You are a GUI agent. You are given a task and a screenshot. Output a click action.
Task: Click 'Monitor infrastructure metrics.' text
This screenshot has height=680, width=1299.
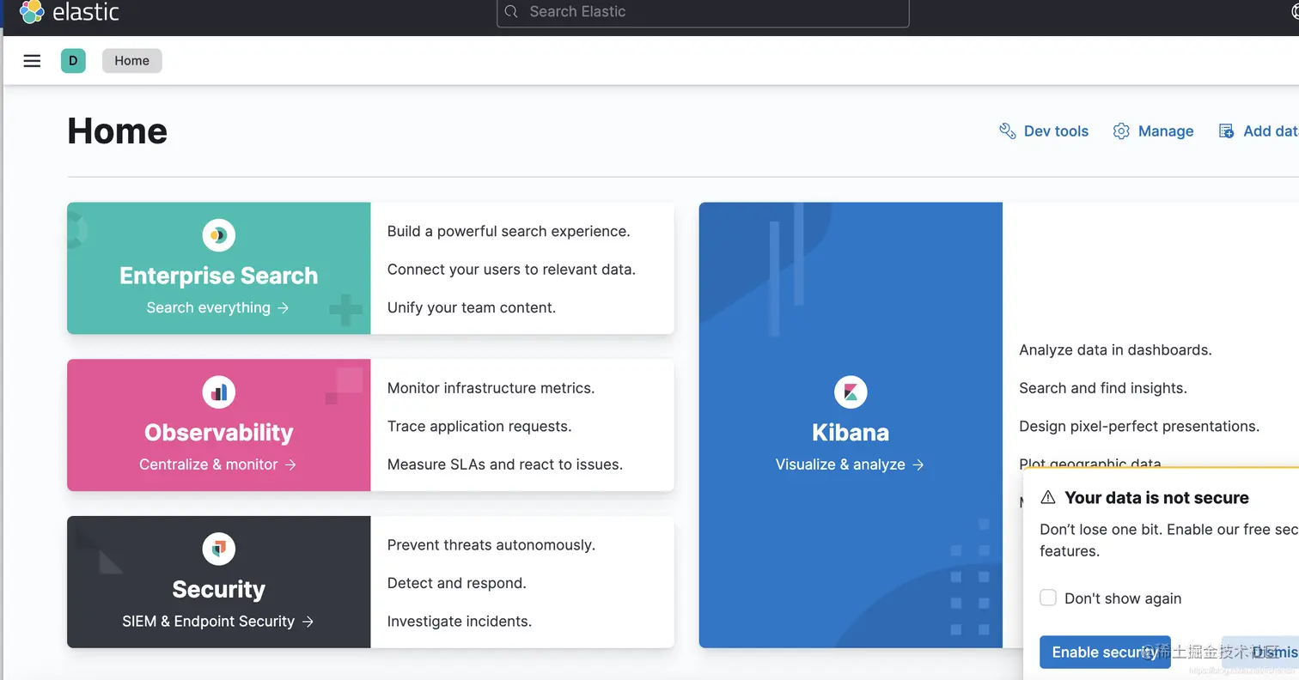[x=491, y=388]
